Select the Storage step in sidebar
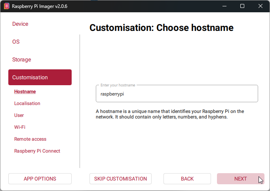The height and width of the screenshot is (191, 270). click(x=21, y=59)
